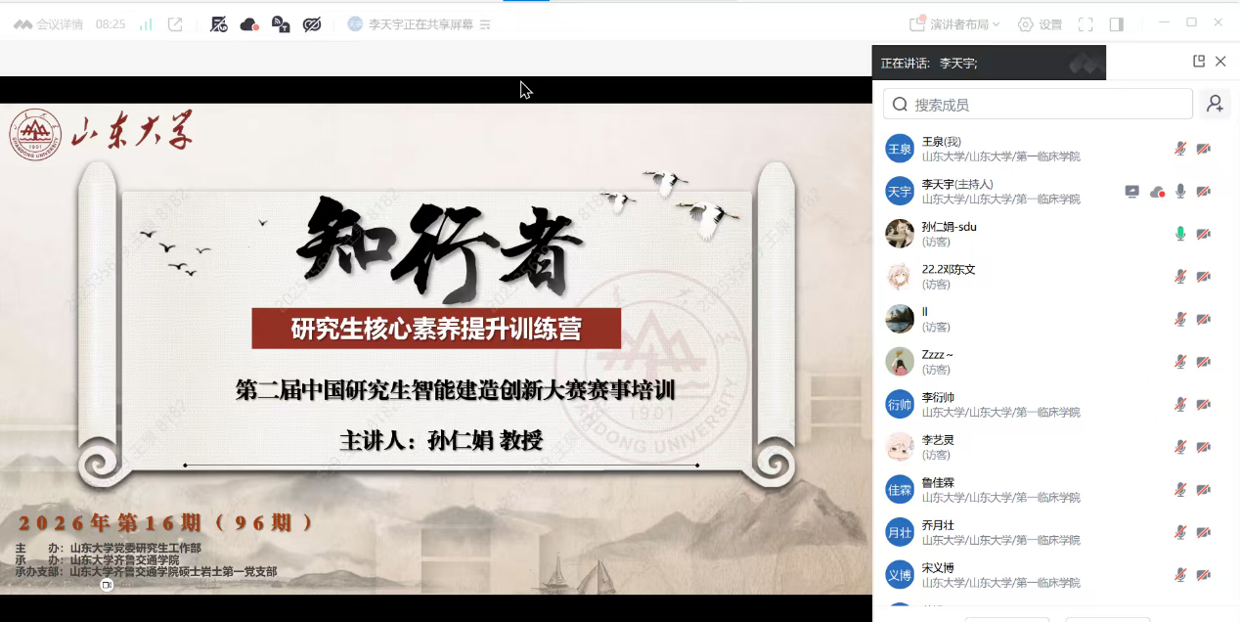The image size is (1240, 622).
Task: Click the 李艺灵 participant name
Action: 938,440
